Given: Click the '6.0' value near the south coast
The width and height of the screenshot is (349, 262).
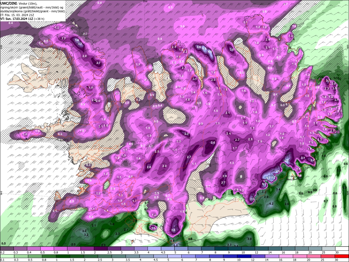Looking at the screenshot, I should tap(176, 245).
